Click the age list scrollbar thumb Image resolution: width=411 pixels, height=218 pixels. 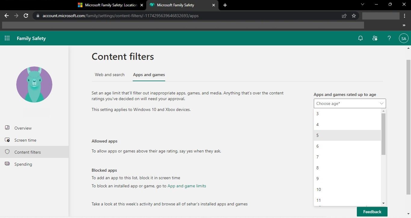pos(383,134)
